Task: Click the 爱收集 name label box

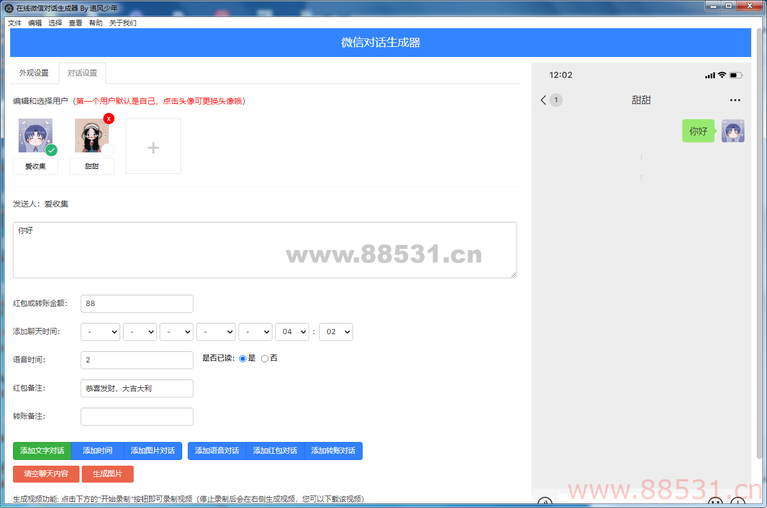Action: [x=36, y=167]
